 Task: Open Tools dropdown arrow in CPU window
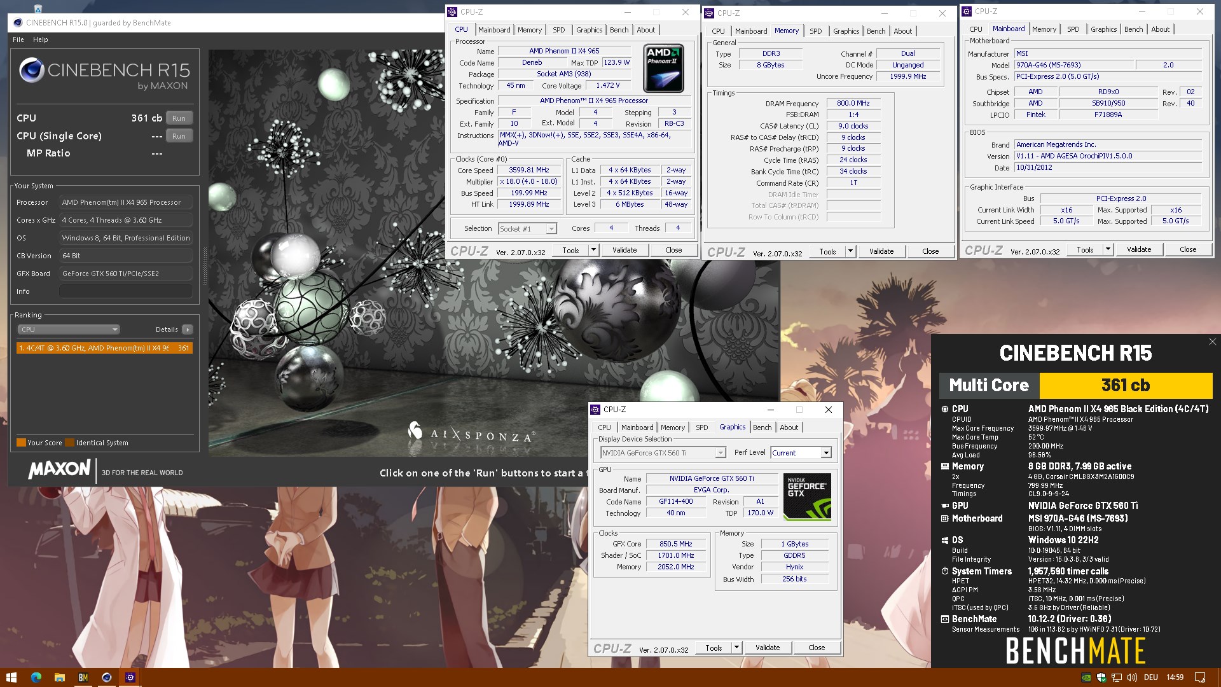(593, 250)
